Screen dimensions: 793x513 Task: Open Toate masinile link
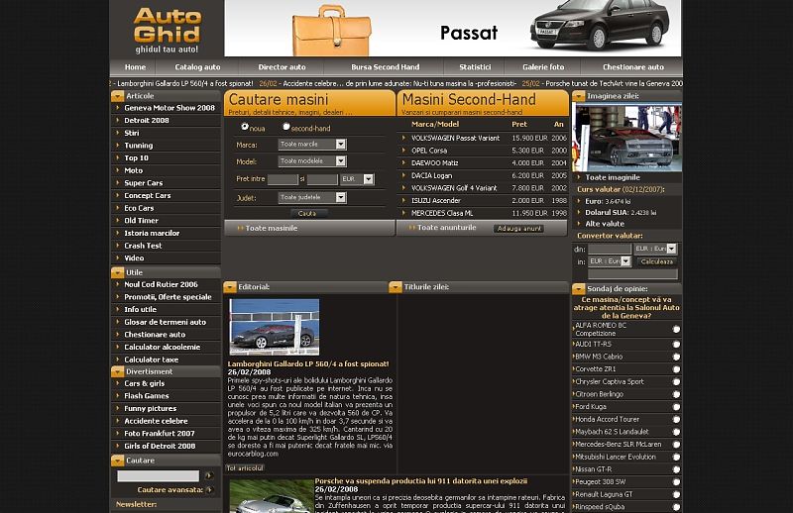(x=272, y=229)
